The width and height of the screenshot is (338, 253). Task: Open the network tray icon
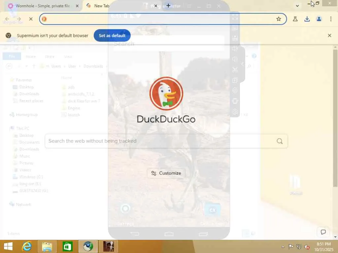(x=299, y=246)
